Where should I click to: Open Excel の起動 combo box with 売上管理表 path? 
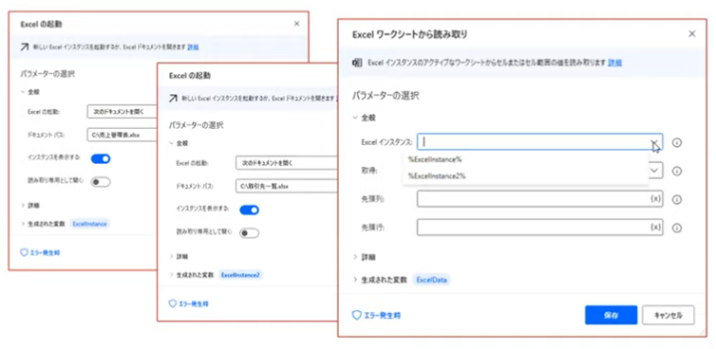tap(122, 111)
